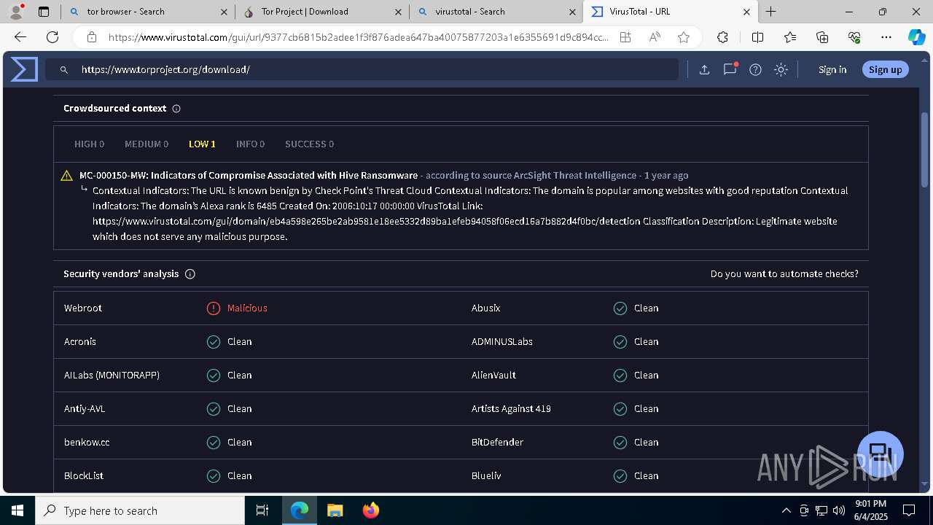Click the taskbar search box

pos(140,510)
